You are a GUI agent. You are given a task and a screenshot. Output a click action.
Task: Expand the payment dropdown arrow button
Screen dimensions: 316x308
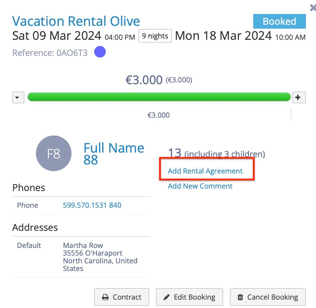tap(18, 97)
